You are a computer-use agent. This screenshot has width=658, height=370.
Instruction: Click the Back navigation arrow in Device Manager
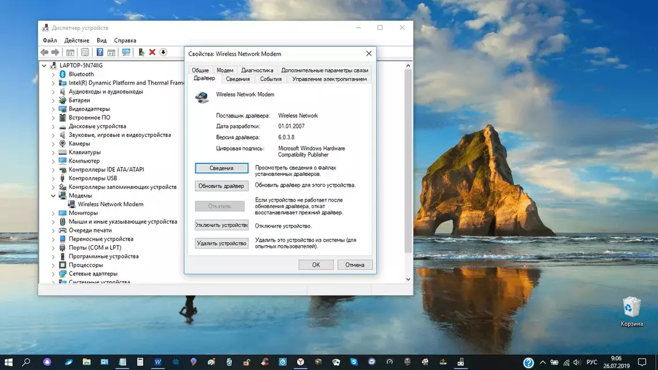coord(45,52)
